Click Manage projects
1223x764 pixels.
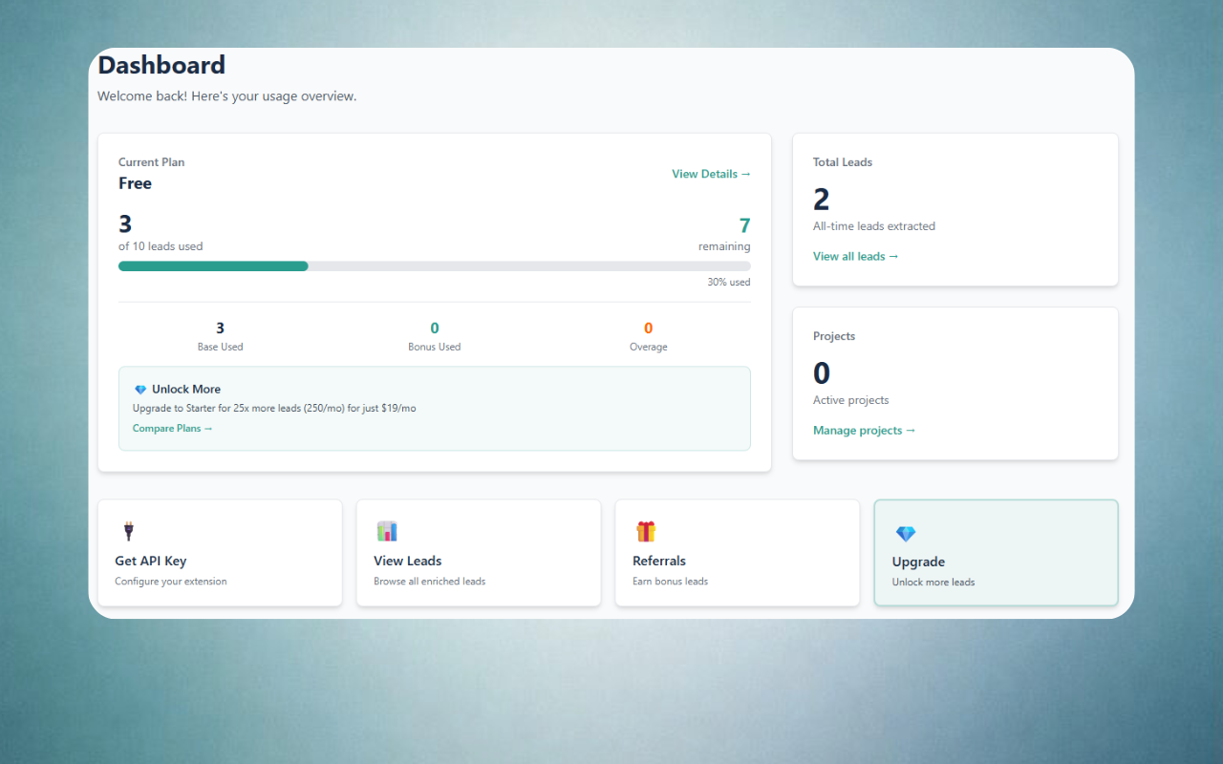click(x=858, y=430)
